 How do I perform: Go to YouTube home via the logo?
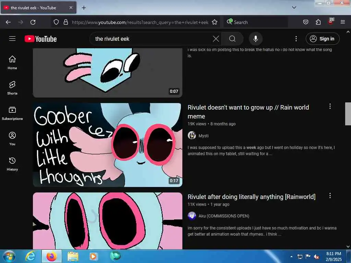41,39
